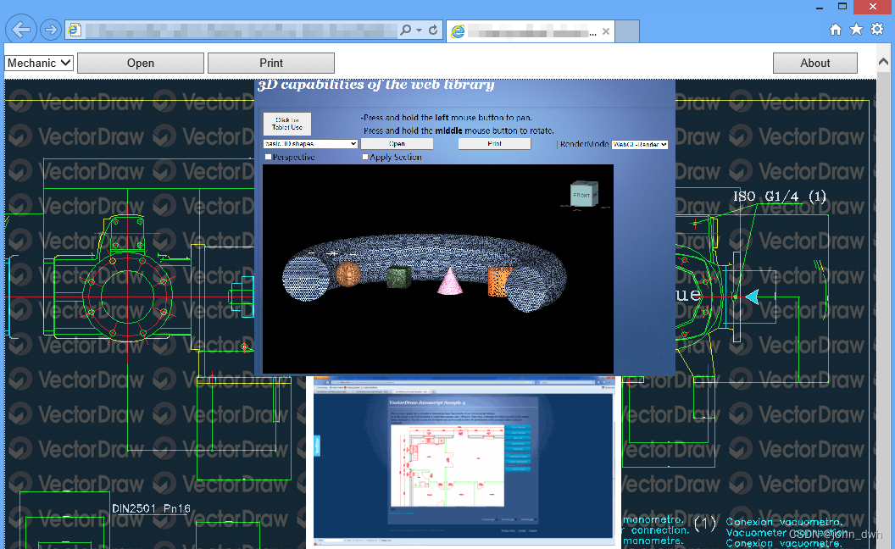This screenshot has height=549, width=895.
Task: Open the Favorites star icon
Action: click(856, 28)
